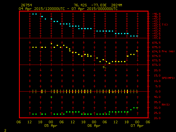Viewport: 176px width, 132px height.
Task: Select the latitude text 76.42S
Action: (x=80, y=5)
